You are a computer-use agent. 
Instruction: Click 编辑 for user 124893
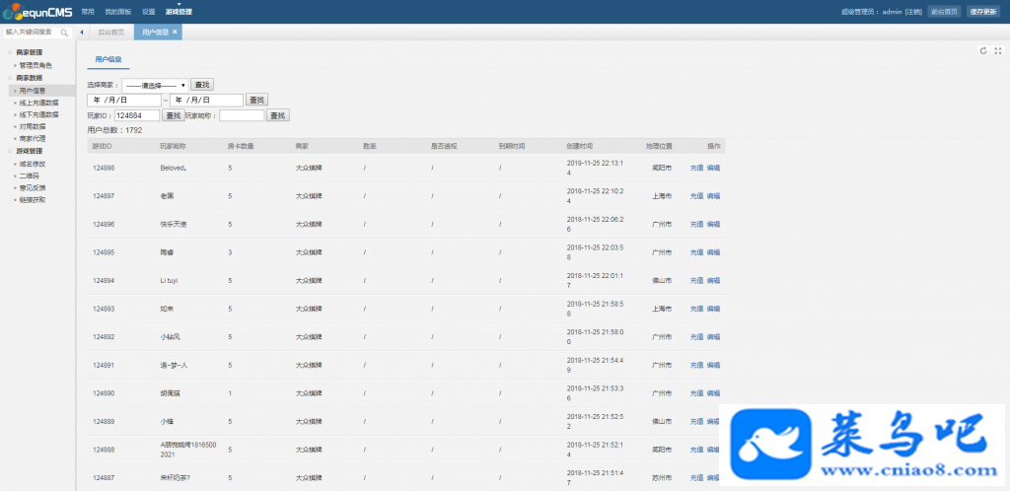click(713, 309)
